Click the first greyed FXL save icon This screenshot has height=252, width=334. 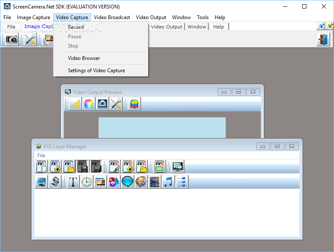82,167
